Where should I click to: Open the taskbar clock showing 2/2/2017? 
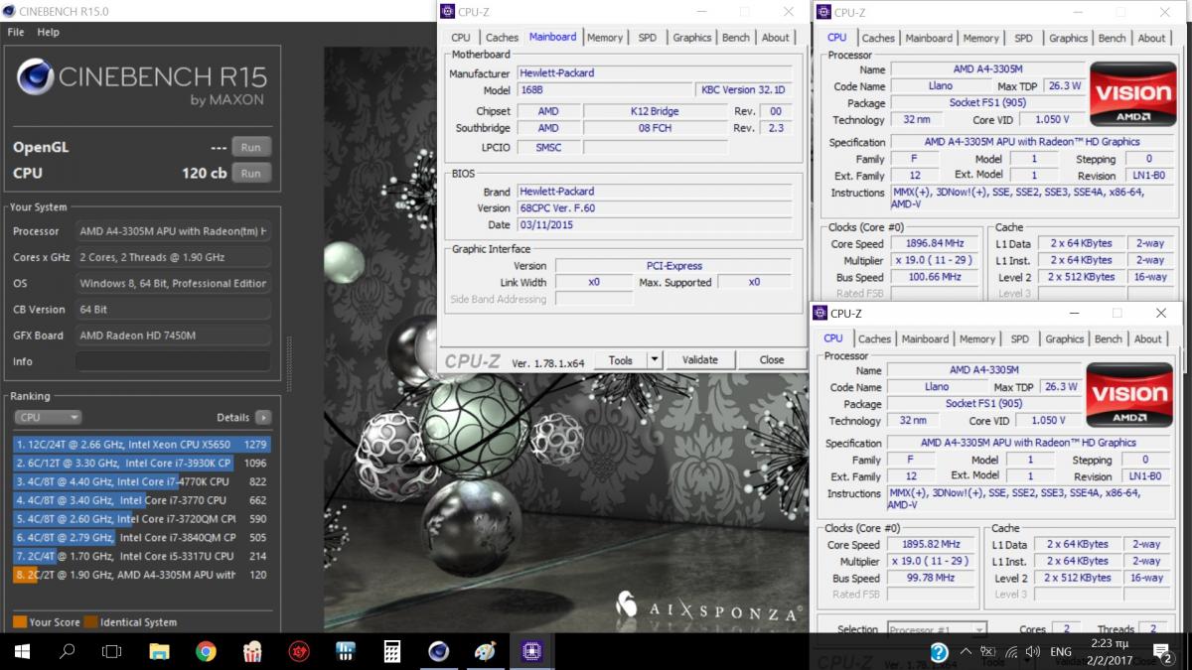(1111, 652)
